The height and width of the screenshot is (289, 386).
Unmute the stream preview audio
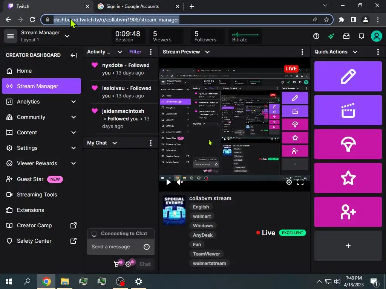click(x=180, y=182)
